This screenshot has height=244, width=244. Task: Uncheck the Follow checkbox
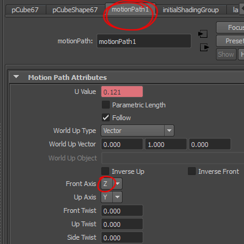coord(106,118)
